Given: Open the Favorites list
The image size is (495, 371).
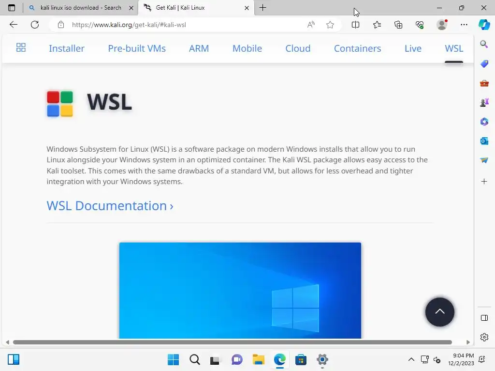Looking at the screenshot, I should pyautogui.click(x=377, y=25).
